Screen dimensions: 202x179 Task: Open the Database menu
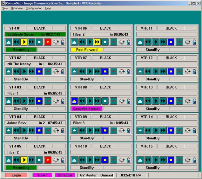tap(17, 8)
